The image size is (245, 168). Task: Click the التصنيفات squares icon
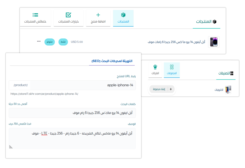(x=232, y=73)
